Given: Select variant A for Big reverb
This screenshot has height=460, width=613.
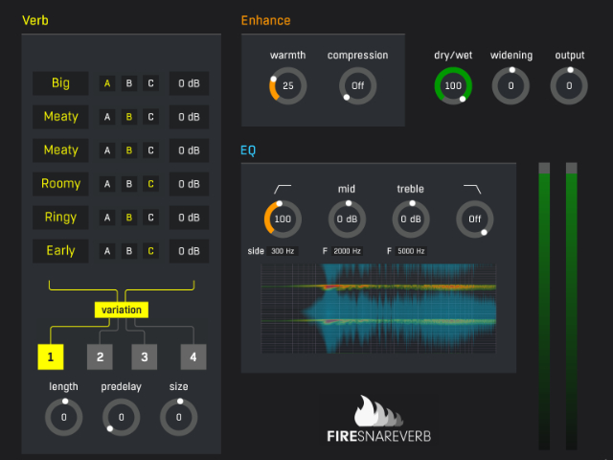Looking at the screenshot, I should pos(107,83).
